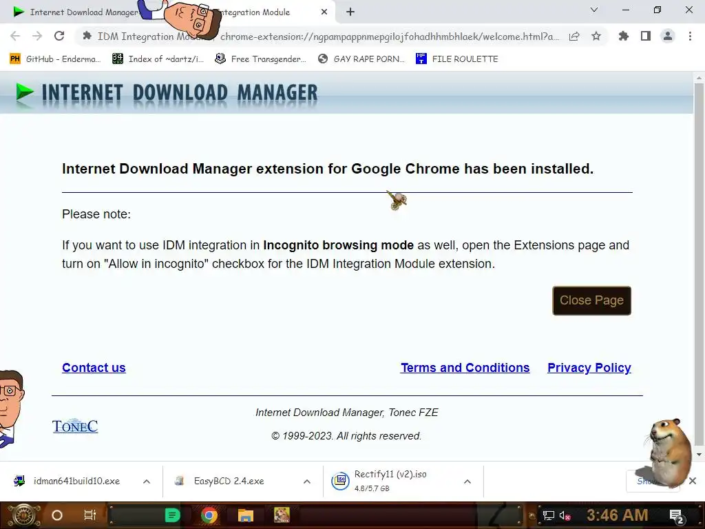The image size is (705, 529).
Task: Click the Tonec logo
Action: (x=74, y=426)
